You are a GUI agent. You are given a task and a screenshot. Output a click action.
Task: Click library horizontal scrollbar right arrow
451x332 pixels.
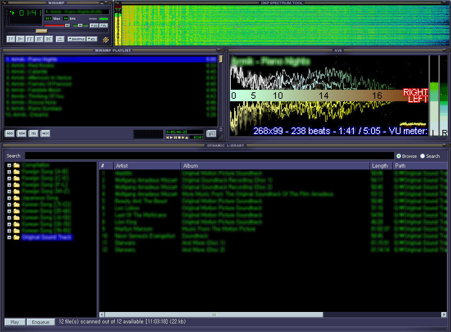pos(444,315)
